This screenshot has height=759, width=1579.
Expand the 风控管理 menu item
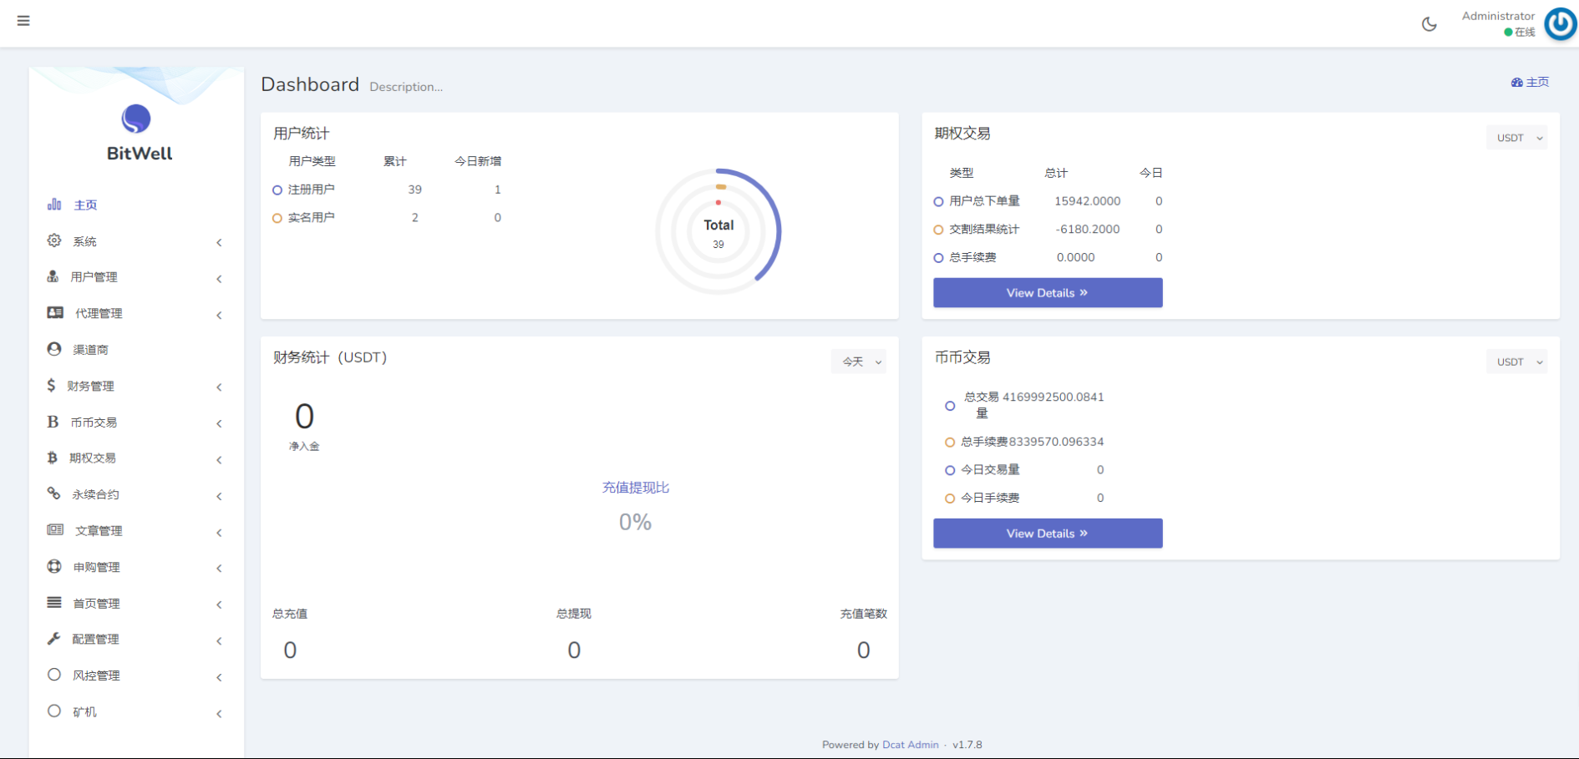click(96, 675)
